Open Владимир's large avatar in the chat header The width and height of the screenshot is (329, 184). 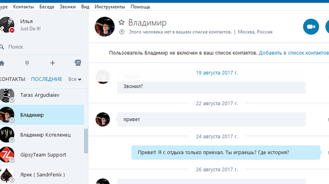point(104,27)
